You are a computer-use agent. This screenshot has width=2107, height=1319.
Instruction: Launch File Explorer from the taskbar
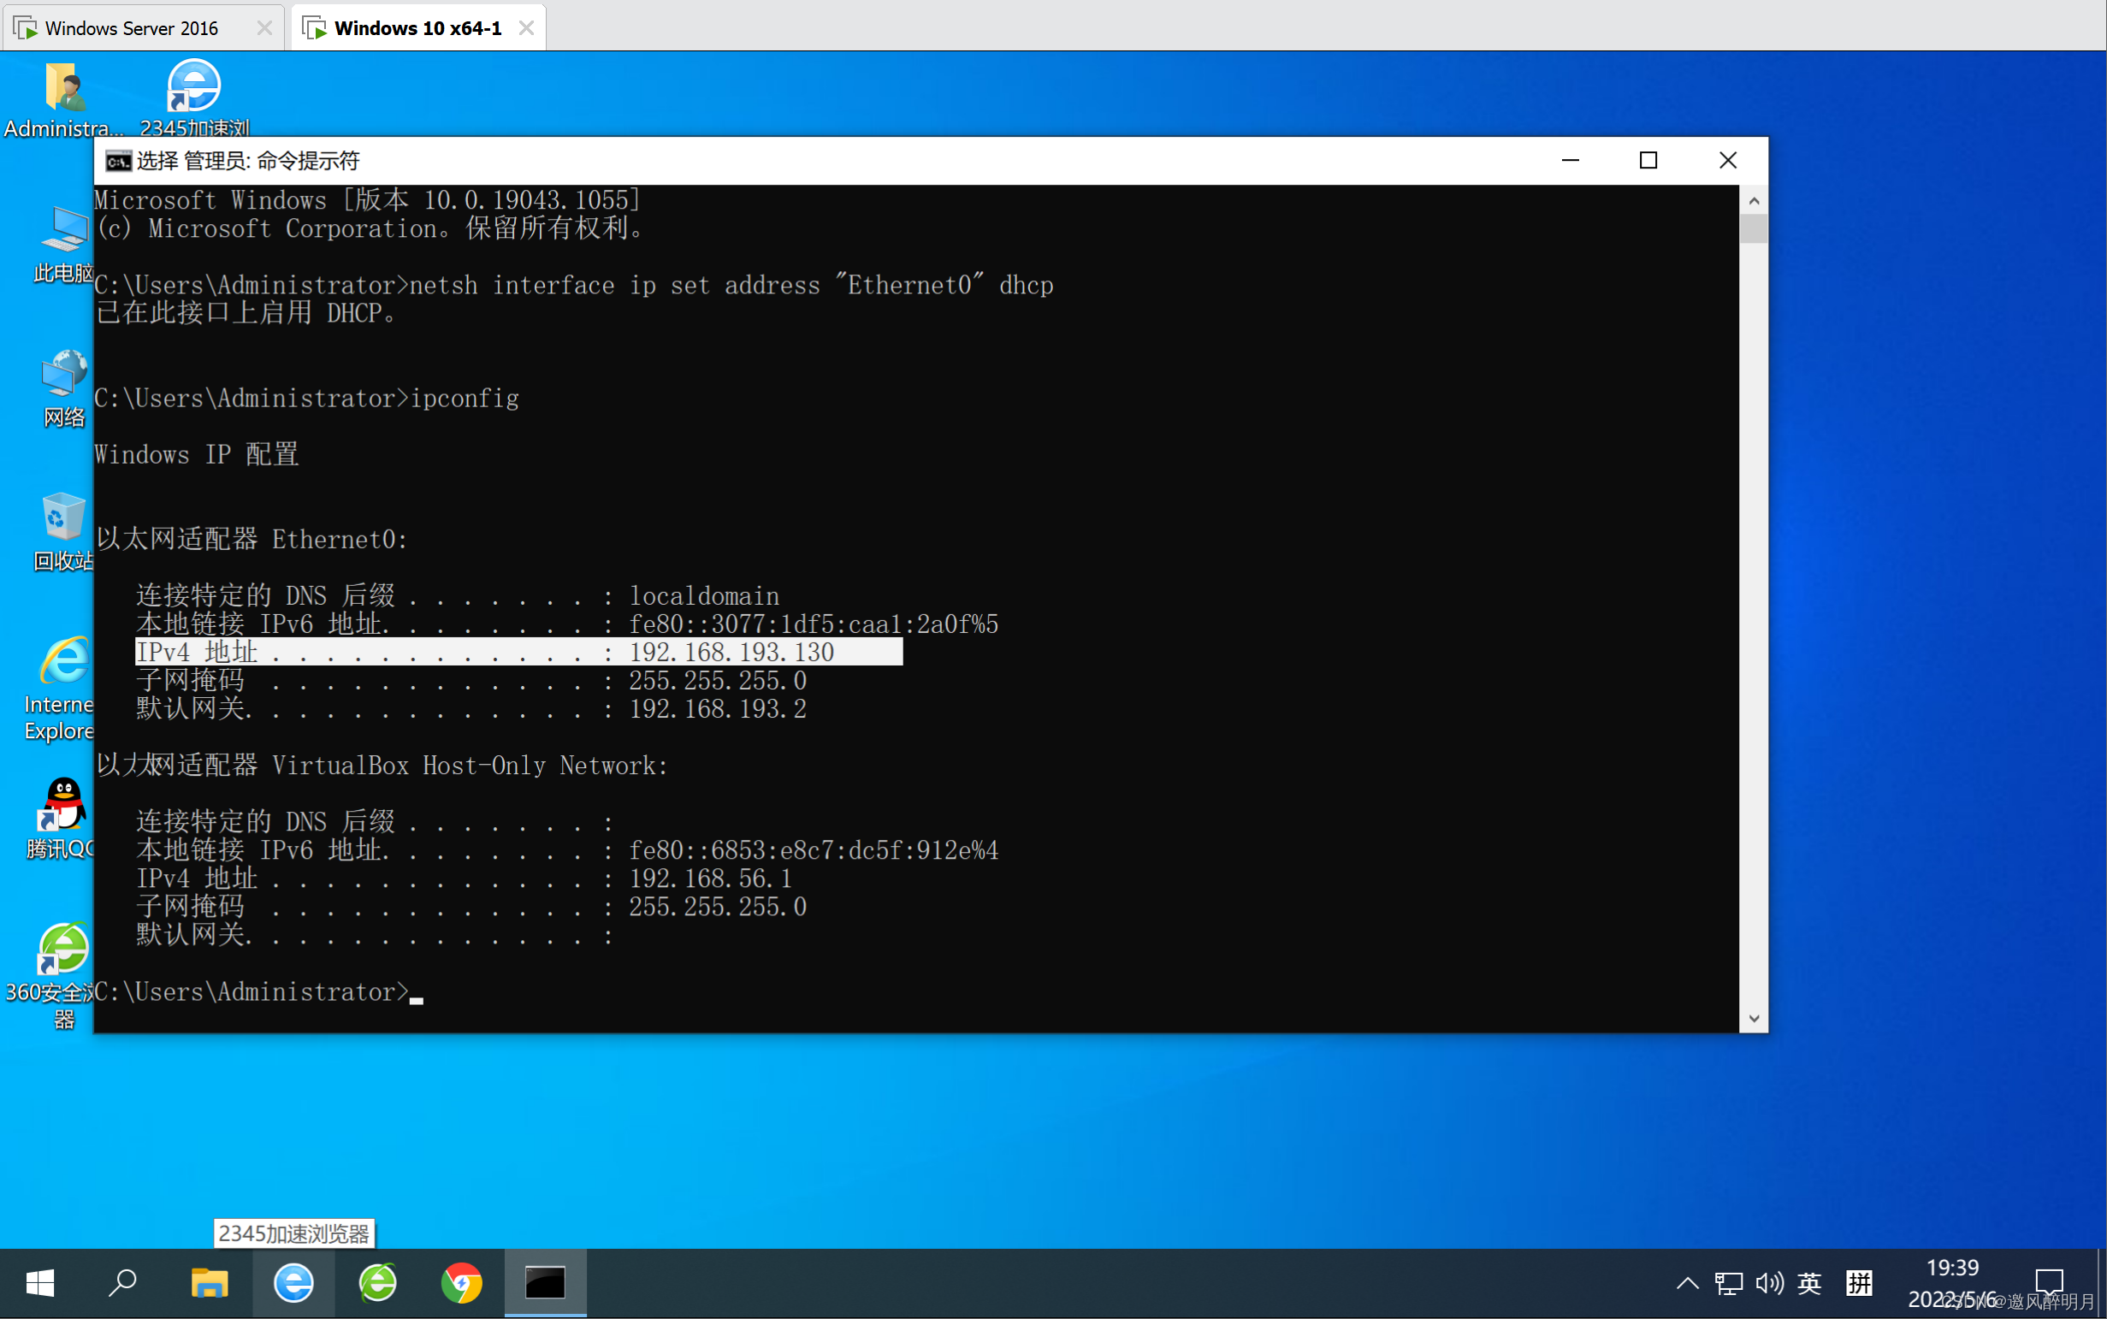tap(210, 1283)
